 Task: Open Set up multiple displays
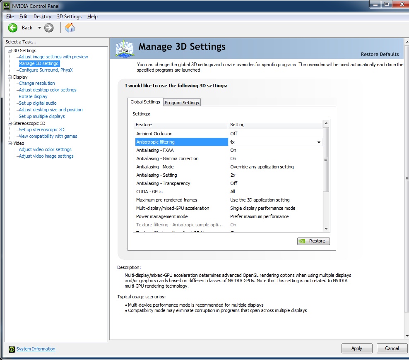[x=42, y=116]
